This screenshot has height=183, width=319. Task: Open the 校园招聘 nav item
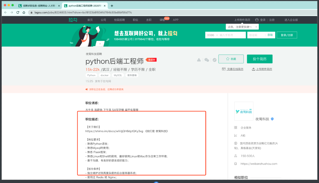[119, 20]
